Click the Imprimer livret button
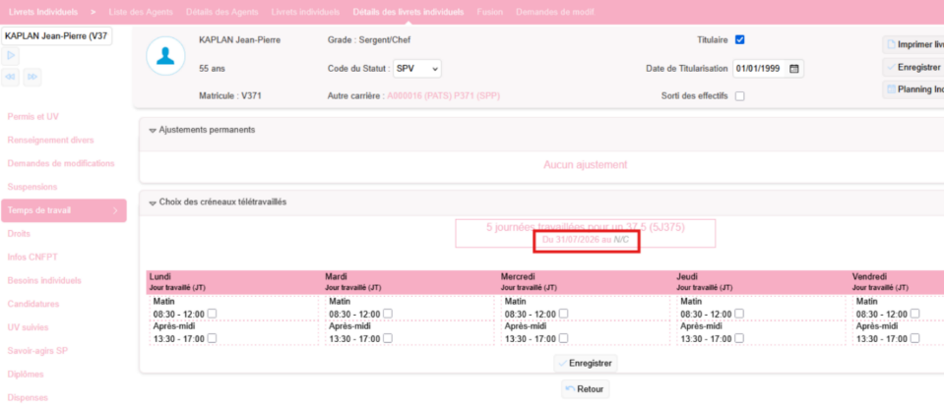The height and width of the screenshot is (406, 944). tap(913, 44)
